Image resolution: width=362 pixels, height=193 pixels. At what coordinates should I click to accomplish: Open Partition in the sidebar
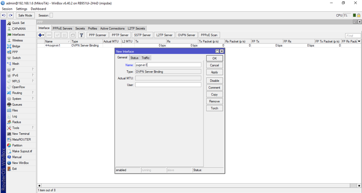17,145
